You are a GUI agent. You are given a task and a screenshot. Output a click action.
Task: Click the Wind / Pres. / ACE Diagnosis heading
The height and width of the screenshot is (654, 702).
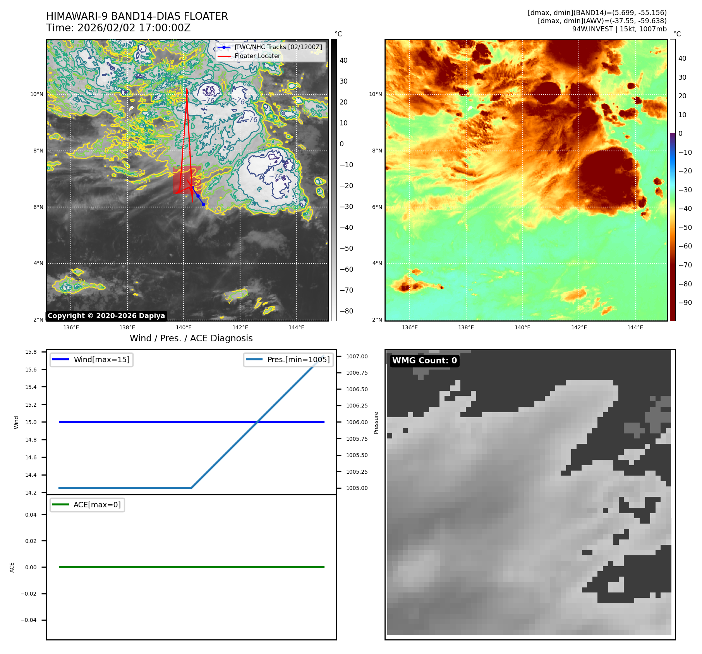coord(191,338)
